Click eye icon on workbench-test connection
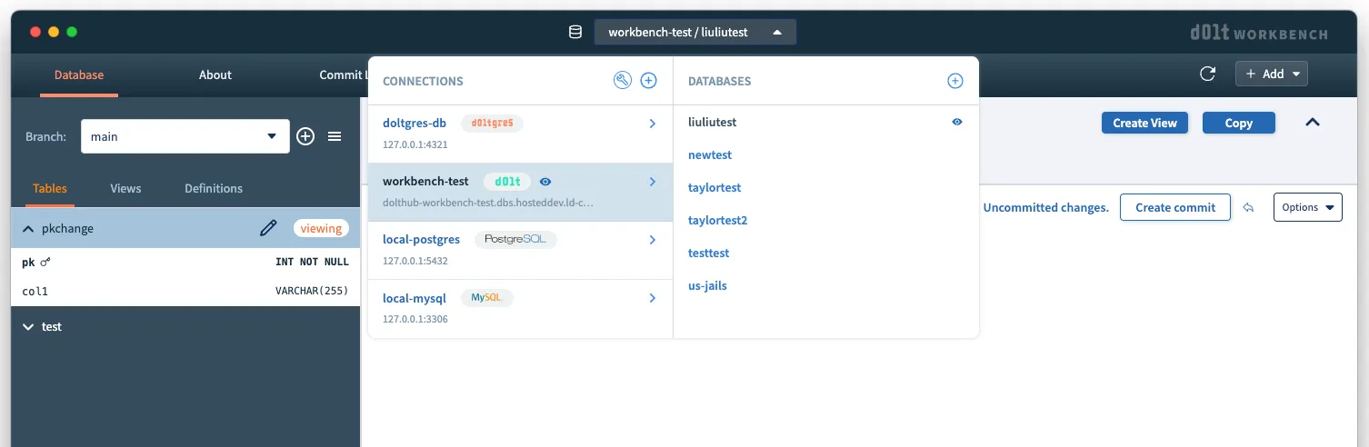Image resolution: width=1369 pixels, height=447 pixels. (545, 181)
